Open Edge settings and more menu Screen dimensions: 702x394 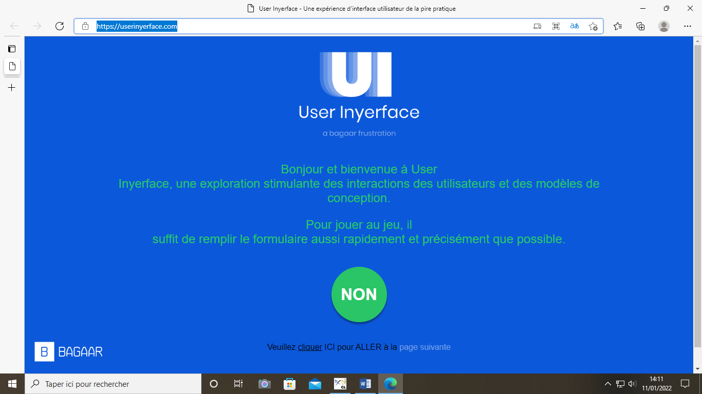point(688,26)
